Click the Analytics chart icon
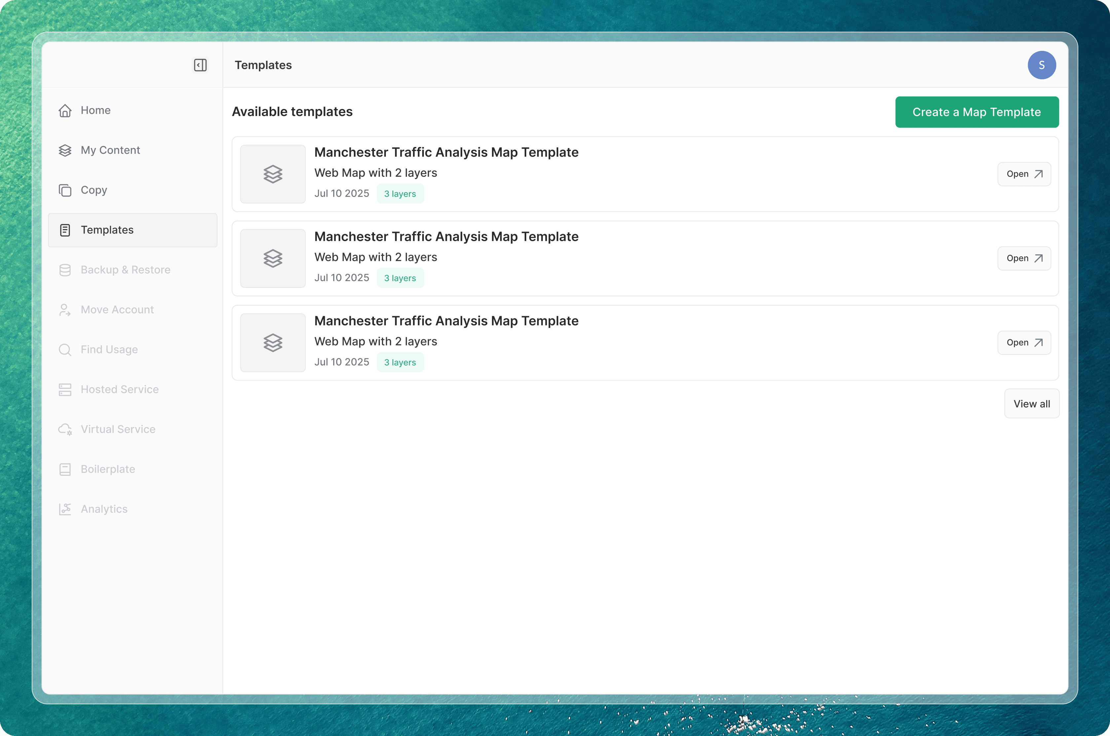The image size is (1110, 736). coord(65,509)
